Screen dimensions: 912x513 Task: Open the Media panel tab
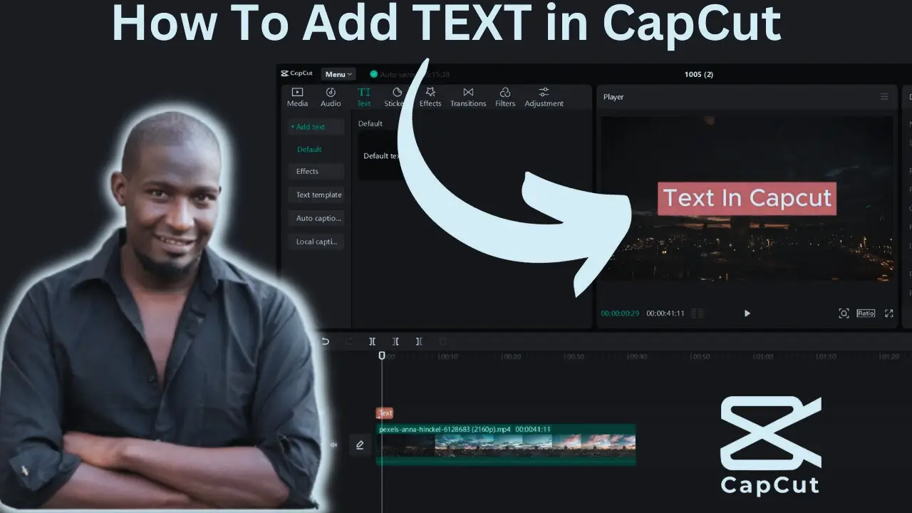point(297,98)
